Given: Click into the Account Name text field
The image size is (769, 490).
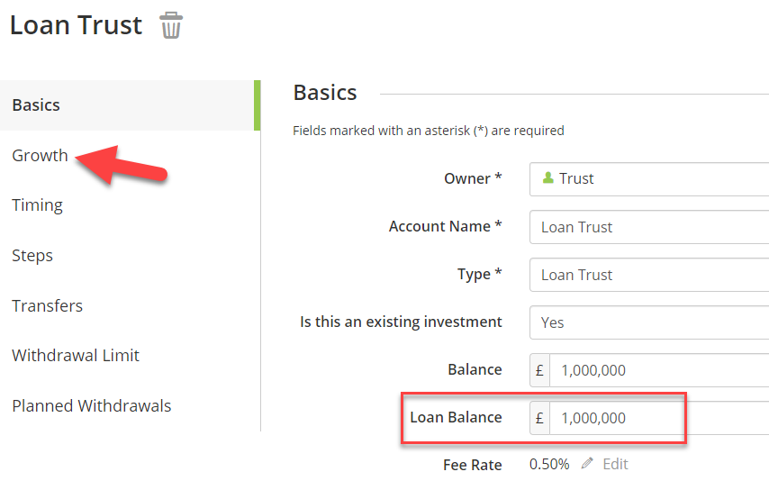Looking at the screenshot, I should (x=649, y=227).
